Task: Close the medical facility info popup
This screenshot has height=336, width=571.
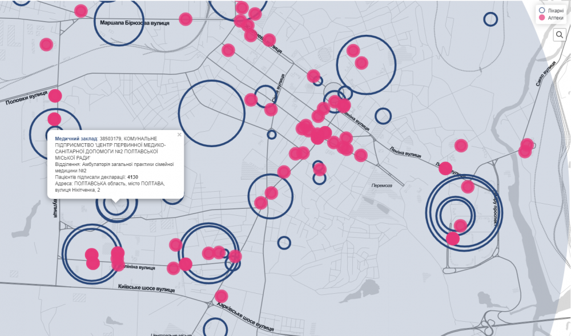Action: (179, 135)
